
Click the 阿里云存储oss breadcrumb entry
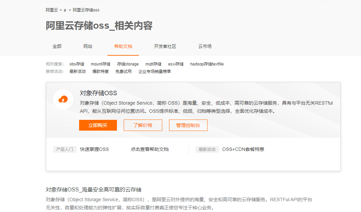86,10
